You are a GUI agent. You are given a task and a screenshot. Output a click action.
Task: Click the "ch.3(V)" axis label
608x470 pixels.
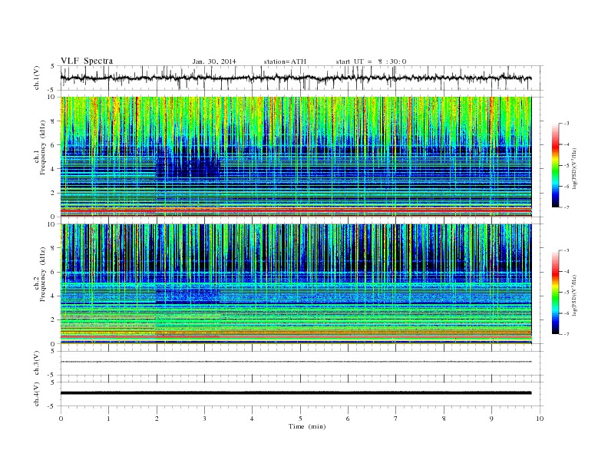[x=36, y=363]
